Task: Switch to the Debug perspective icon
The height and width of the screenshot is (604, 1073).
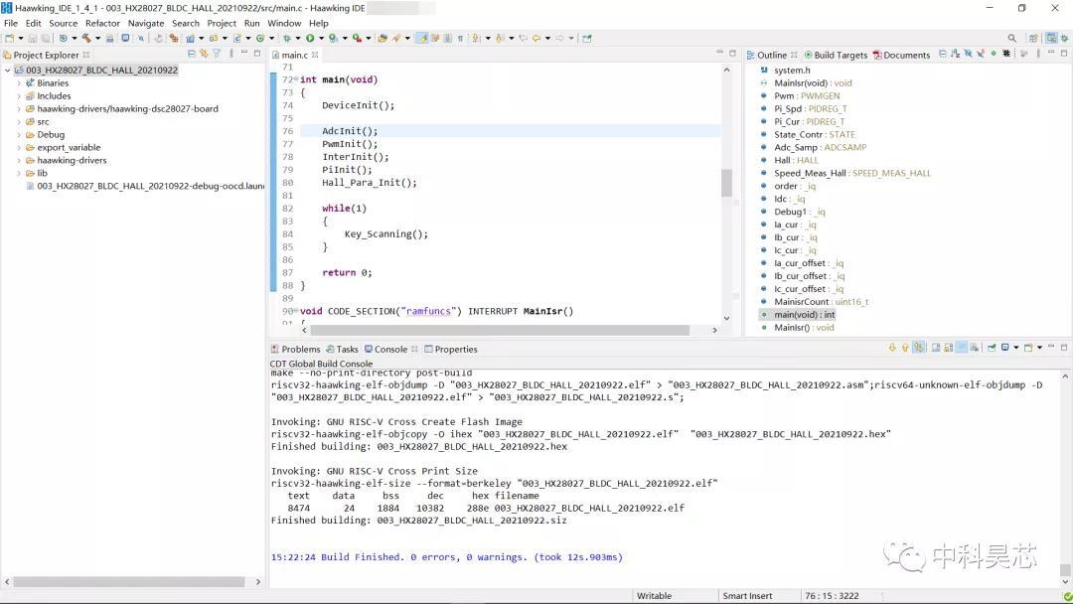Action: tap(1064, 39)
